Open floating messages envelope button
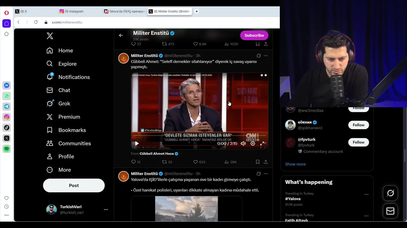The image size is (407, 228). click(x=390, y=211)
